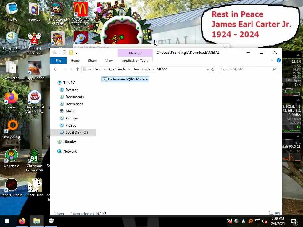Screen dimensions: 303x227
Task: Click the muted volume tray icon
Action: pos(265,221)
